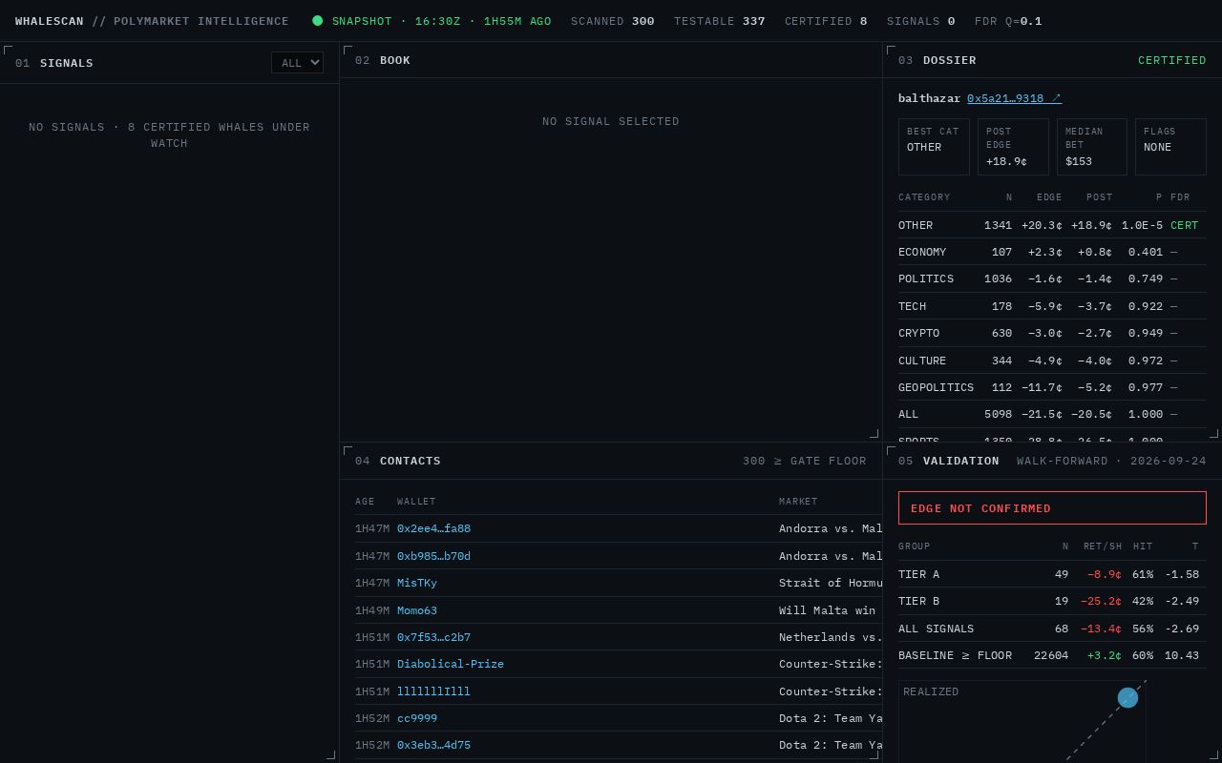Click the MEDIAN BET stat card
1222x763 pixels.
pos(1092,147)
